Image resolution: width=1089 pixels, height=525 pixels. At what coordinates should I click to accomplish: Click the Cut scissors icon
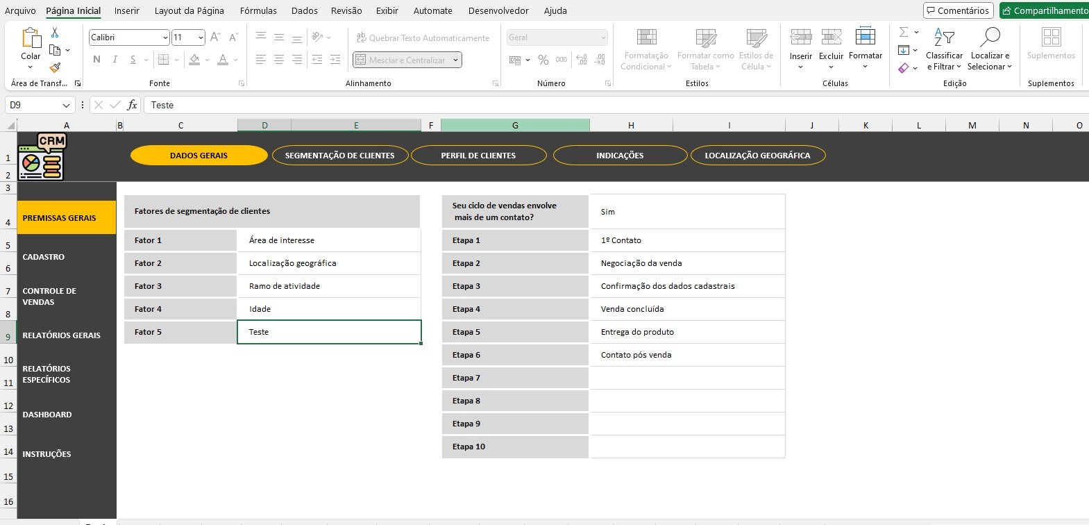[55, 33]
